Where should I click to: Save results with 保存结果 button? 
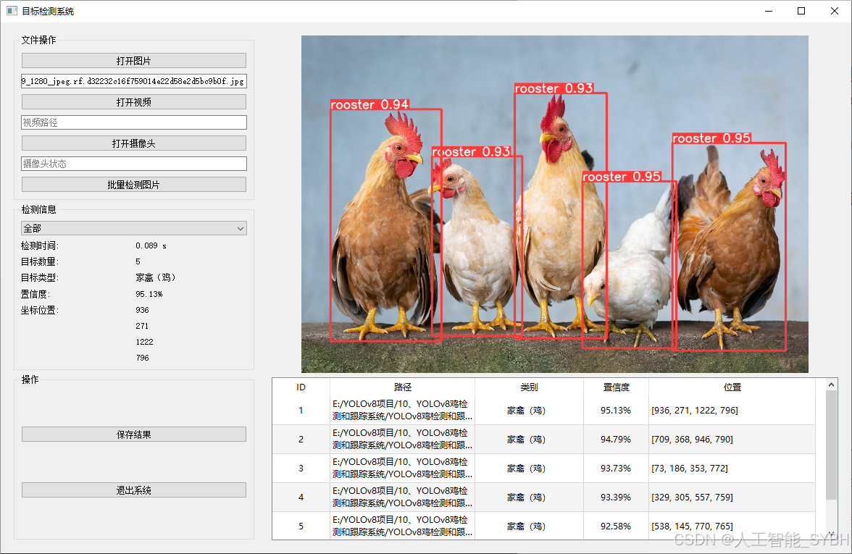(133, 434)
